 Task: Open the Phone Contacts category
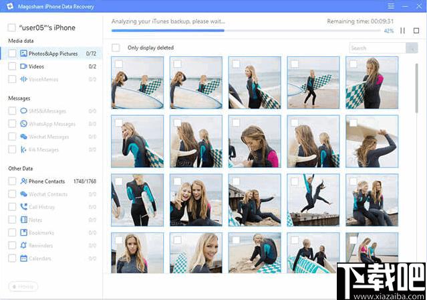point(51,181)
